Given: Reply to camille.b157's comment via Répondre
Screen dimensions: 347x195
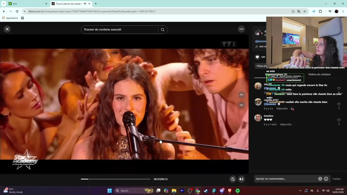Looking at the screenshot, I should 282,109.
